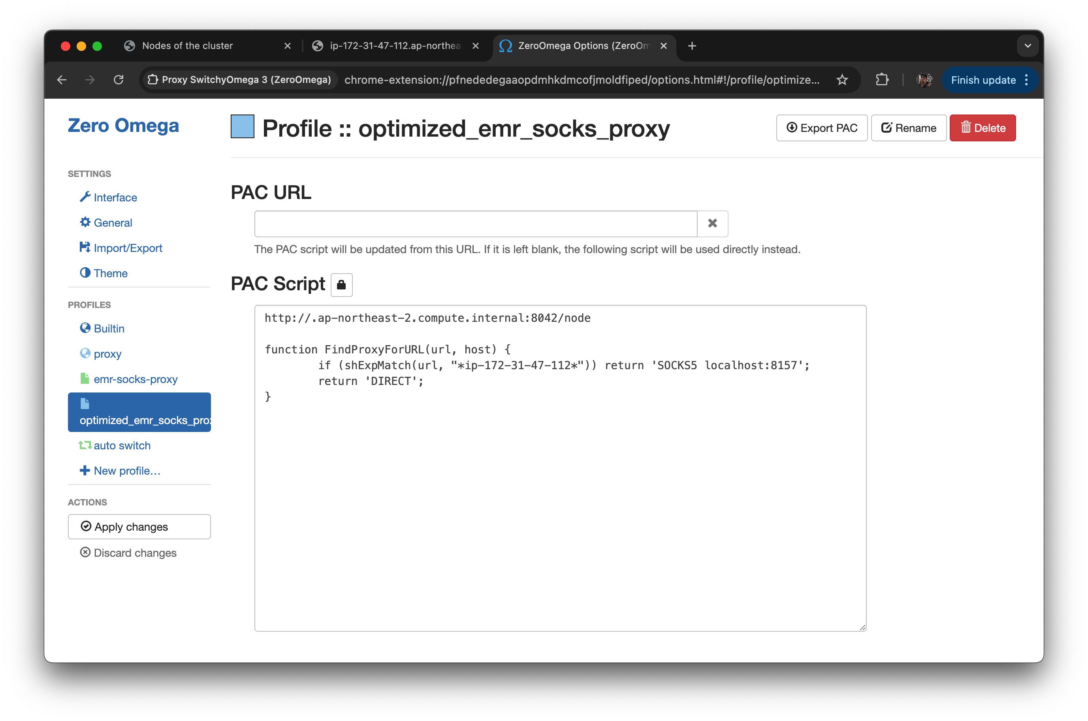Click Apply changes in Actions
This screenshot has height=721, width=1088.
pyautogui.click(x=139, y=526)
